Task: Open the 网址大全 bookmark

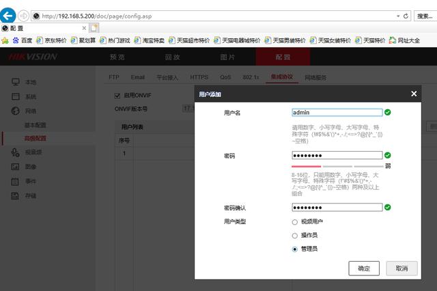Action: (404, 41)
